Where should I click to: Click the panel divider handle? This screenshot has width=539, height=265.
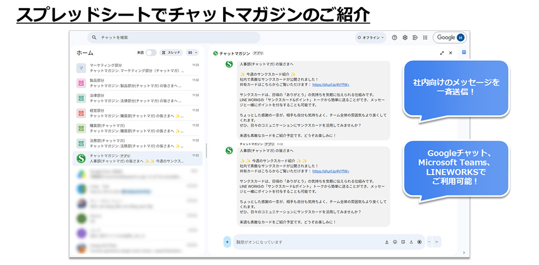[x=206, y=150]
